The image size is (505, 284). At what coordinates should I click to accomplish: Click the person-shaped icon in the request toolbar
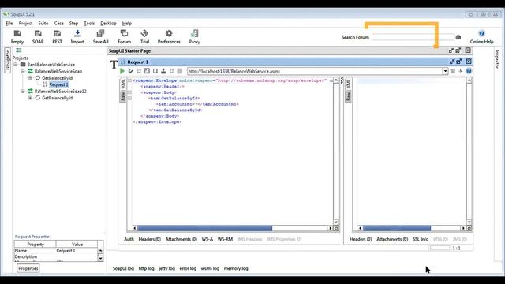[x=163, y=71]
